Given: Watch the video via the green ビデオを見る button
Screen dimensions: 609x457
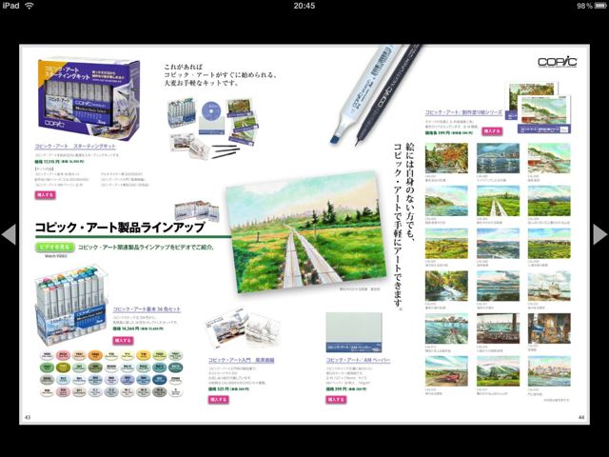Looking at the screenshot, I should pos(55,248).
